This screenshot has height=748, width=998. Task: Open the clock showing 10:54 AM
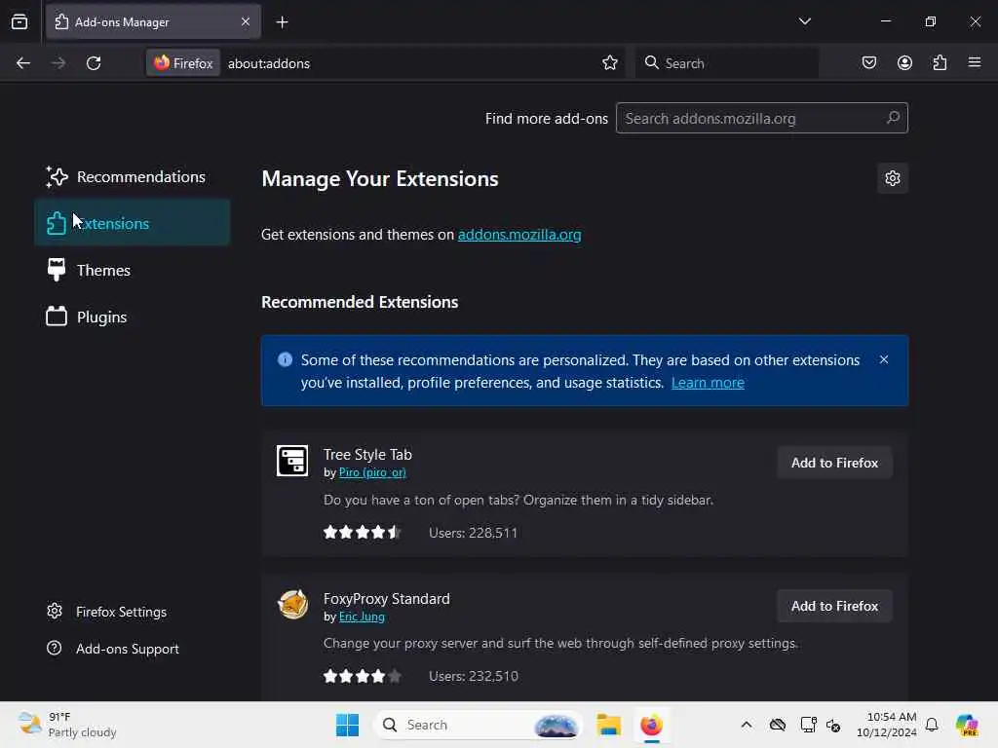point(886,725)
